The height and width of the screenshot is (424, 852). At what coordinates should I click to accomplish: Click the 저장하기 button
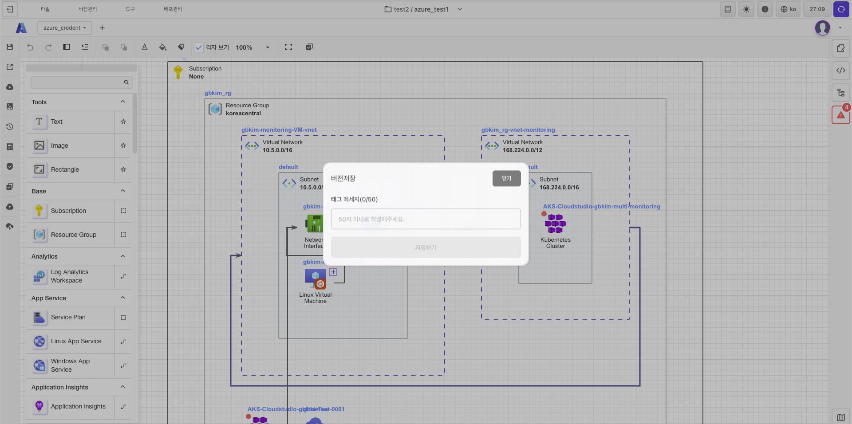coord(426,247)
